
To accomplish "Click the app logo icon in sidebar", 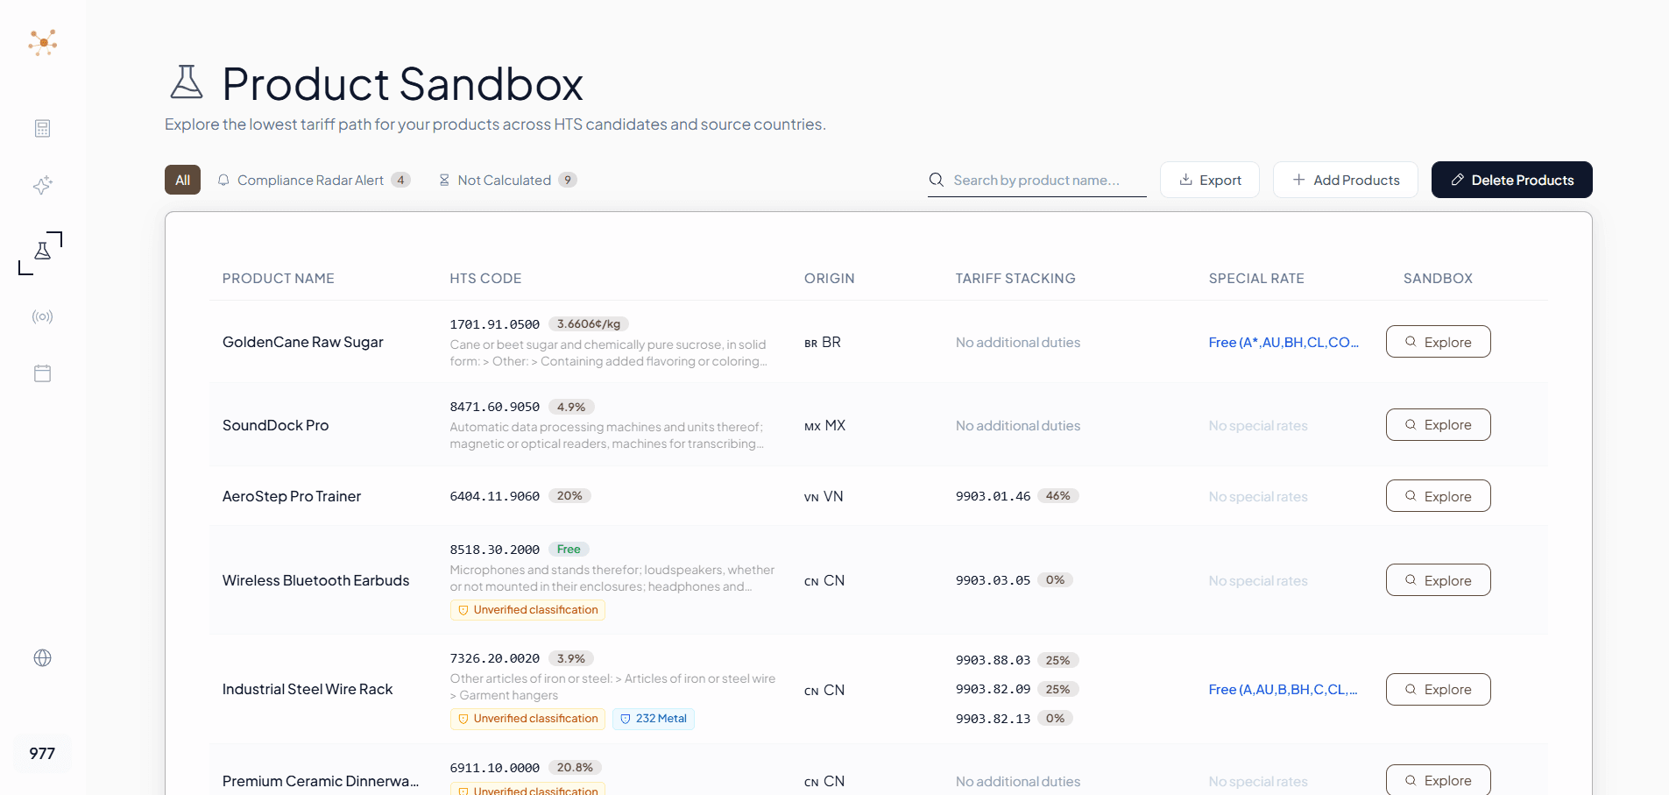I will [42, 42].
